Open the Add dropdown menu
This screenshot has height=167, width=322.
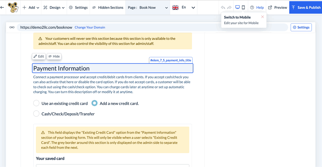(31, 7)
